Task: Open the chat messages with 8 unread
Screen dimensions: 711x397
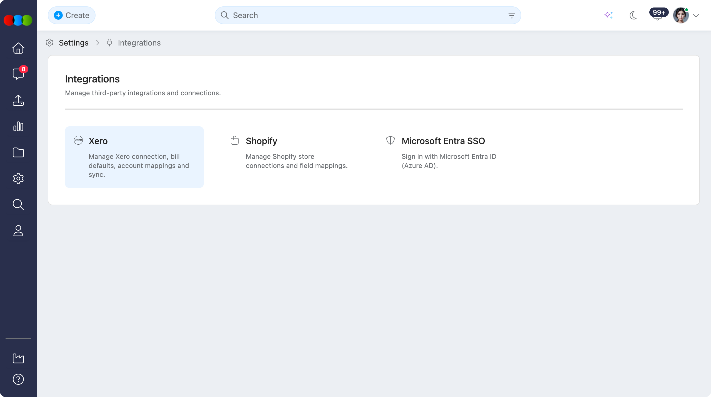Action: [x=18, y=74]
